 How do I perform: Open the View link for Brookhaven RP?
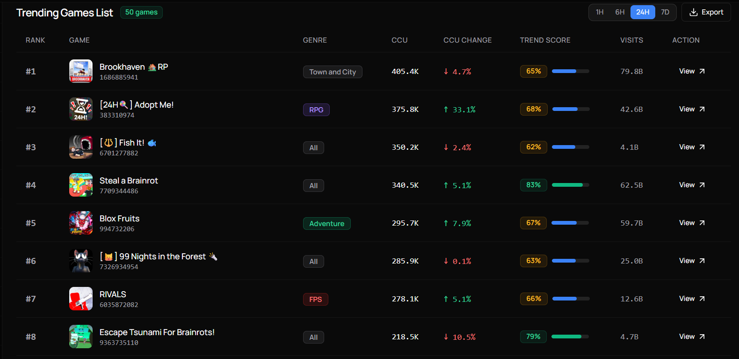[x=692, y=71]
